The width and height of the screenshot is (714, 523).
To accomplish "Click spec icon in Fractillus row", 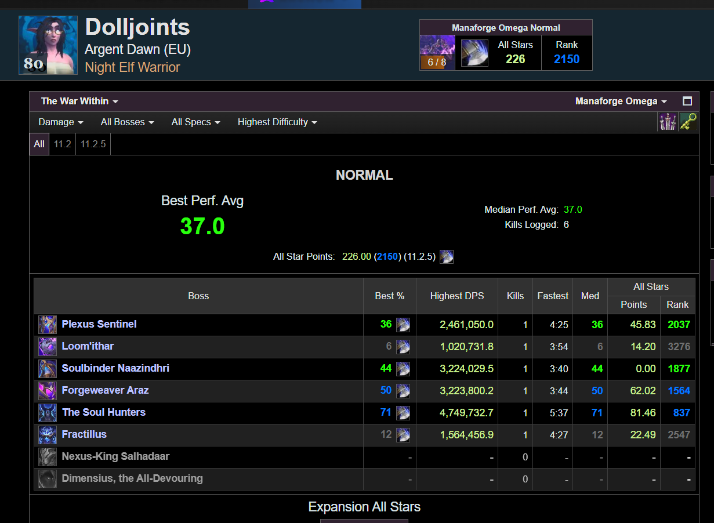I will [x=403, y=435].
